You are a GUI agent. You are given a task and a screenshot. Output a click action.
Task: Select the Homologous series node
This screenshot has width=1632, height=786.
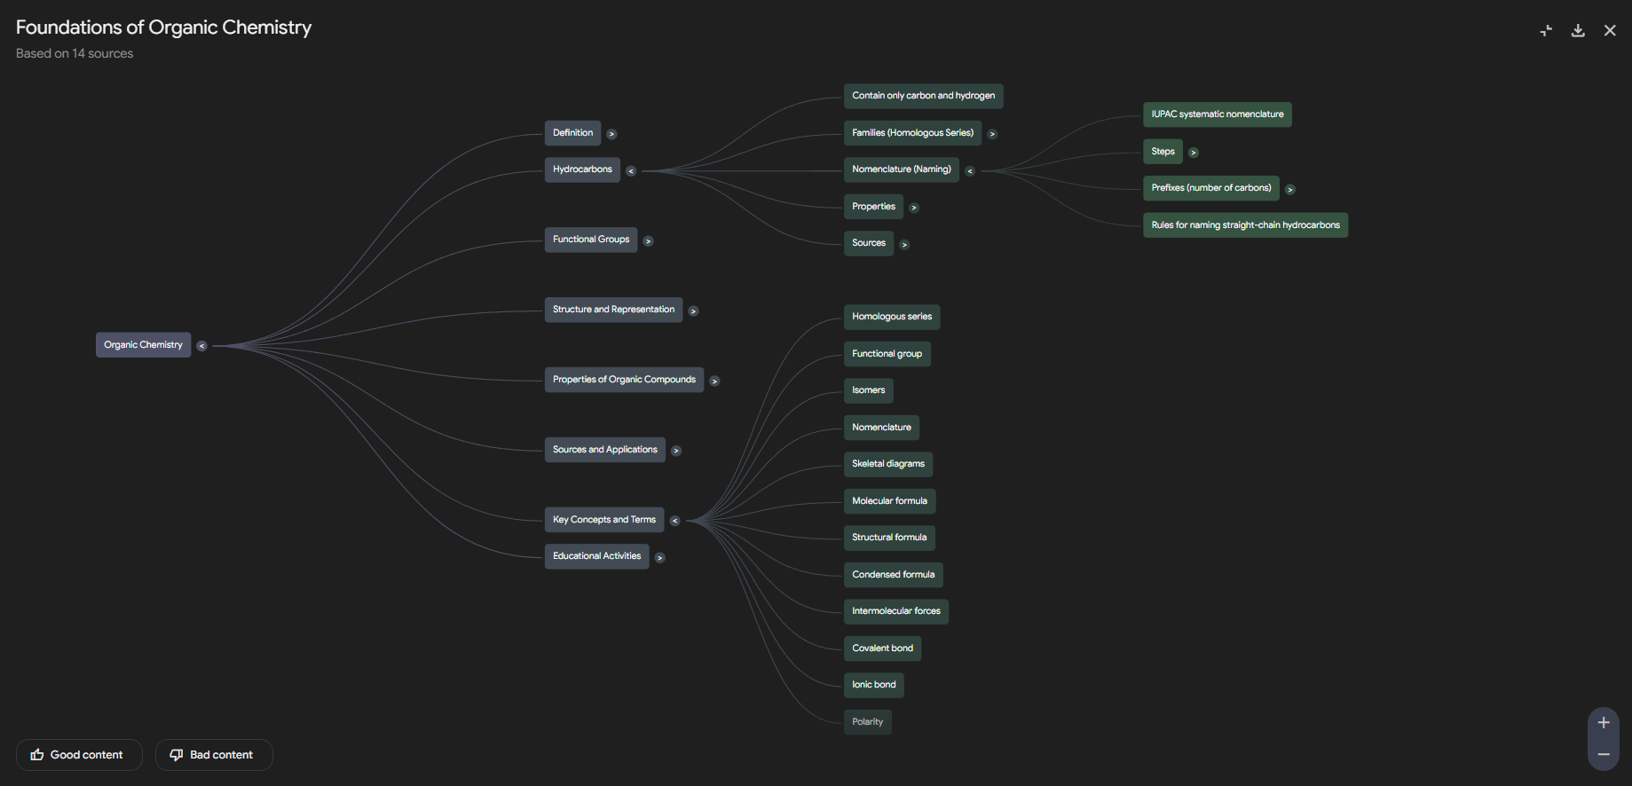tap(892, 317)
